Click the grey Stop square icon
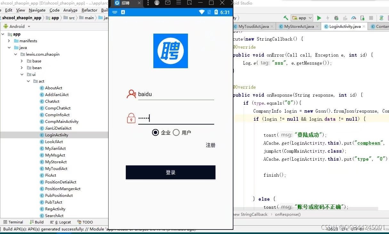 (x=371, y=18)
